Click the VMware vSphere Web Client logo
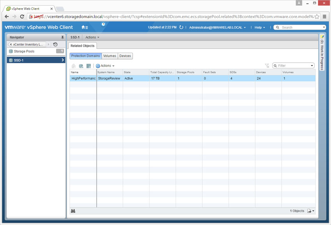Image resolution: width=331 pixels, height=225 pixels. click(x=39, y=27)
